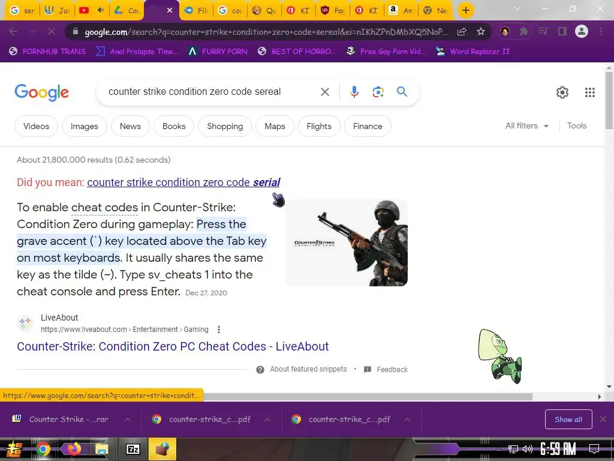
Task: Filter results by Books
Action: 174,126
